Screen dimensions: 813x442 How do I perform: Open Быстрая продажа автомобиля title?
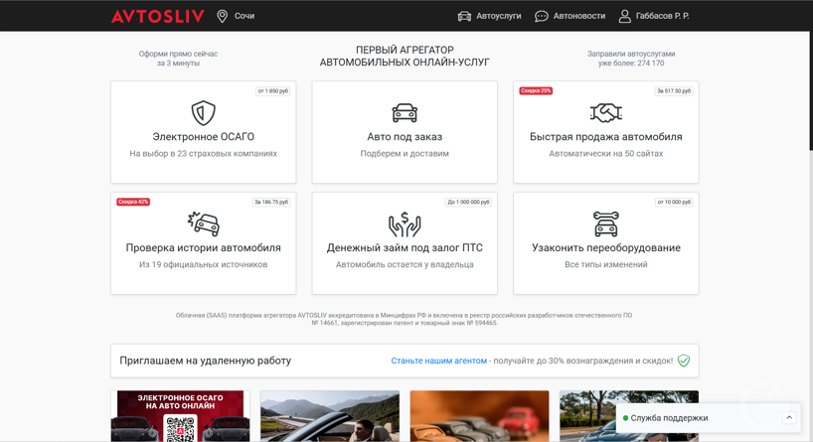(x=606, y=137)
